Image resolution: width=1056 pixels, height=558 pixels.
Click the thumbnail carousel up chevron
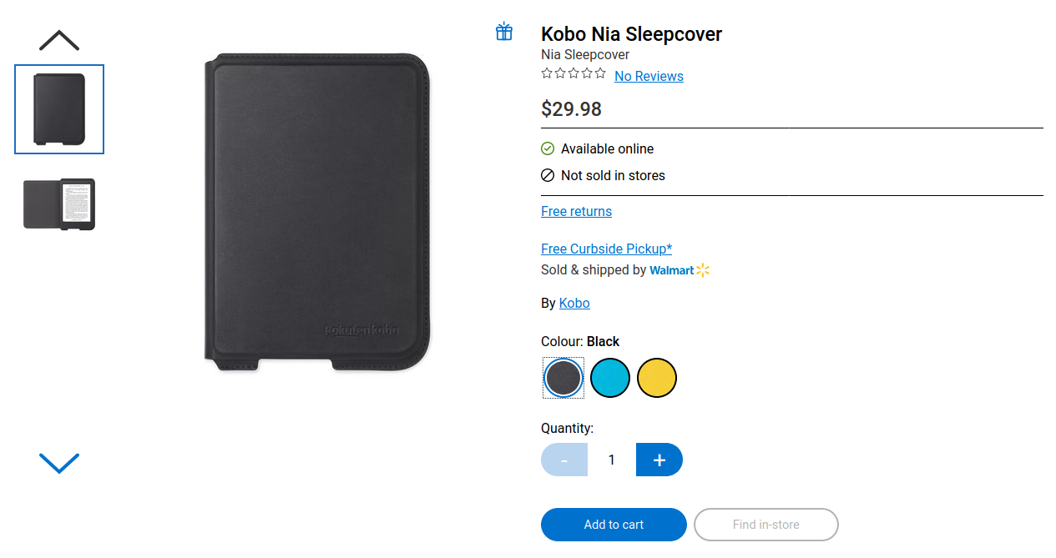tap(59, 40)
